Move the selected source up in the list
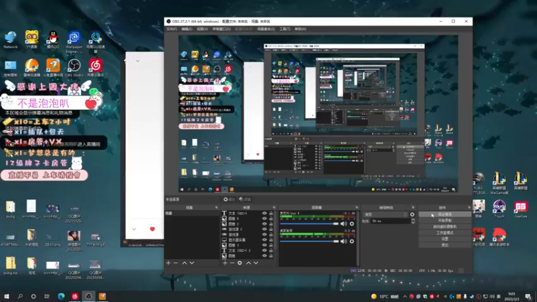 (248, 263)
